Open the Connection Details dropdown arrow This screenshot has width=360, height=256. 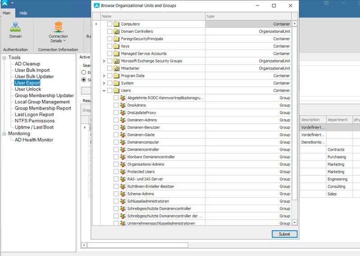(64, 40)
